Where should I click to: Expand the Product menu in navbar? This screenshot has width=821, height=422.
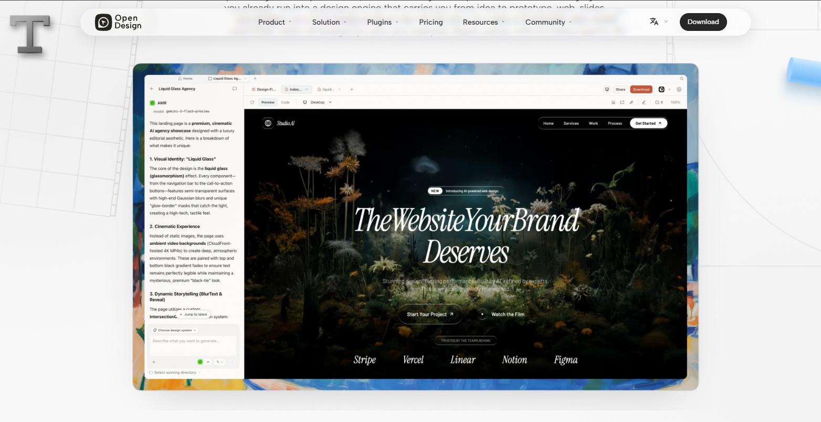point(275,22)
